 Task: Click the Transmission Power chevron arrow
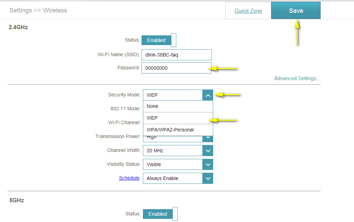pyautogui.click(x=208, y=138)
